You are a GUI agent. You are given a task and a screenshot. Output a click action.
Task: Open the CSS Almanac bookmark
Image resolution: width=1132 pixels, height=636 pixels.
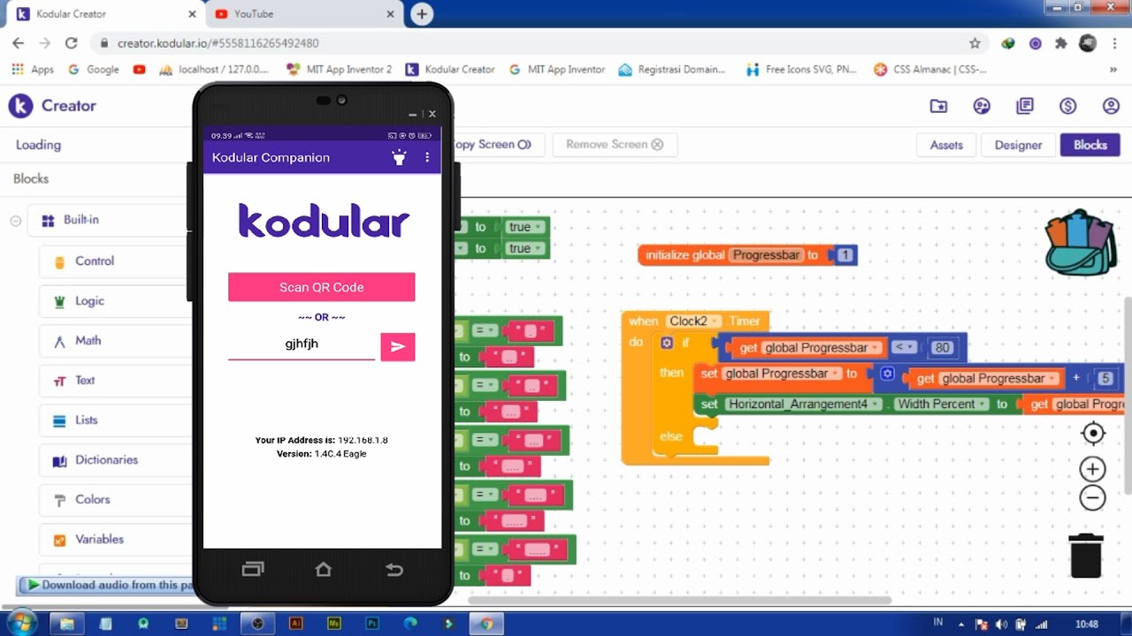tap(930, 69)
